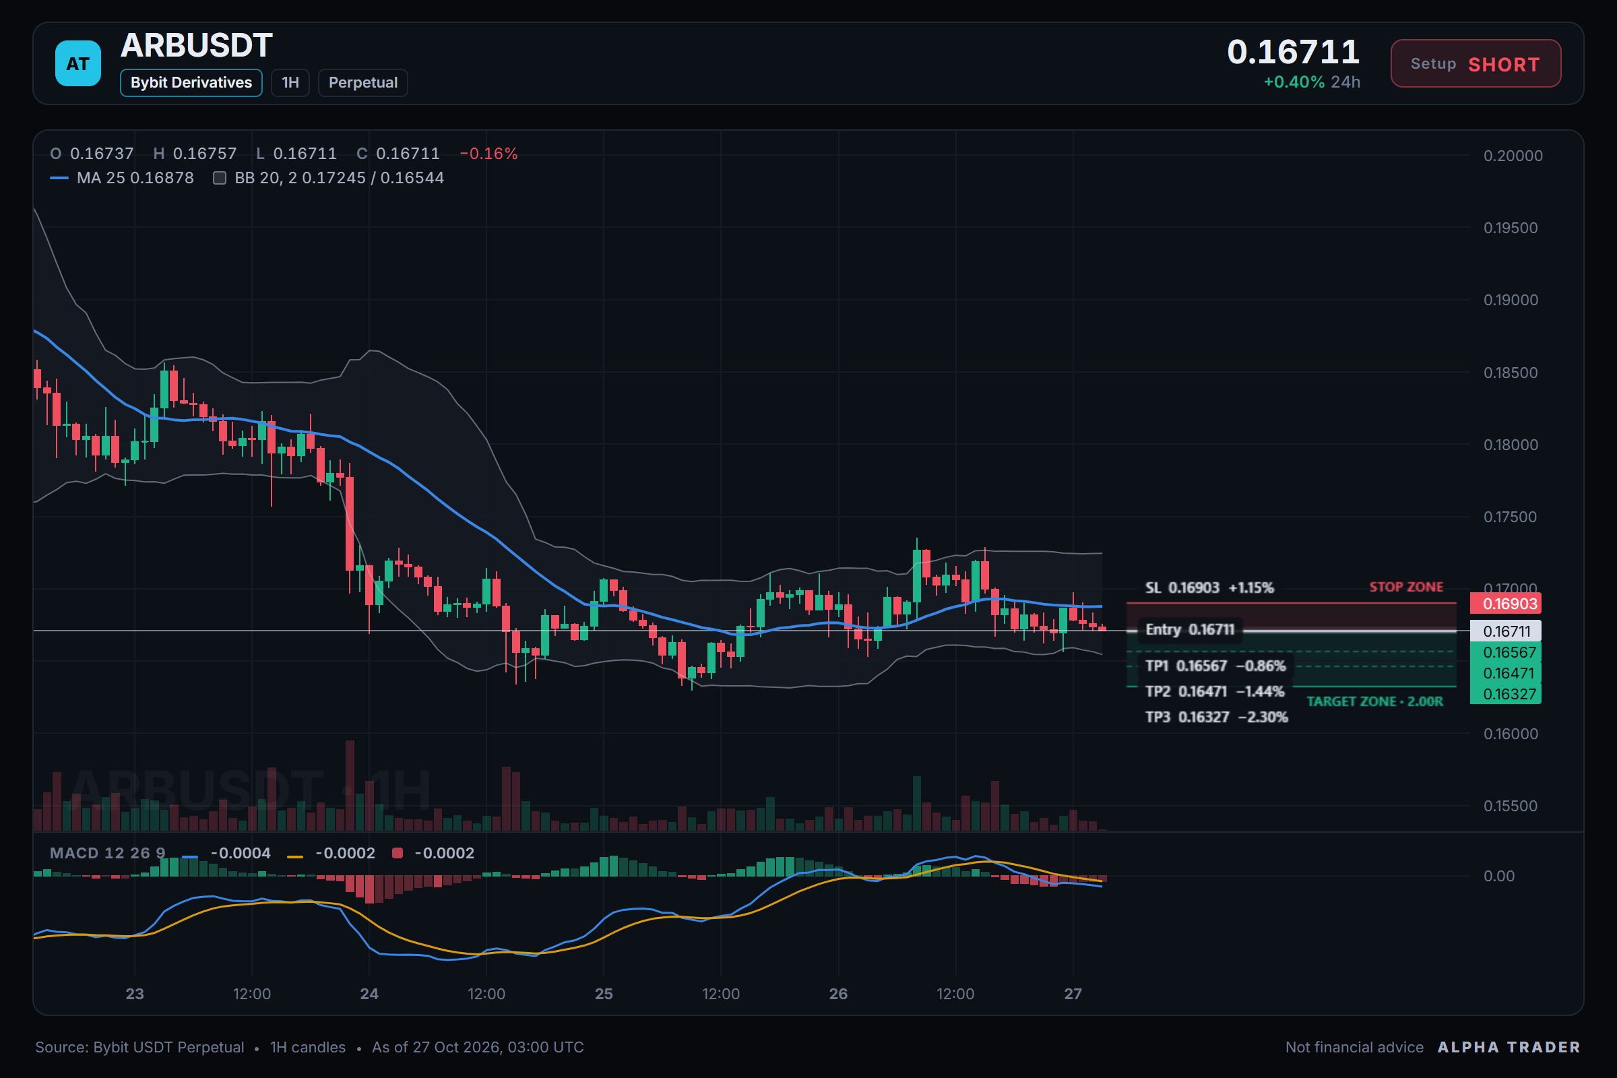The width and height of the screenshot is (1617, 1078).
Task: Click the TARGET ZONE · 2.00R label
Action: point(1375,701)
